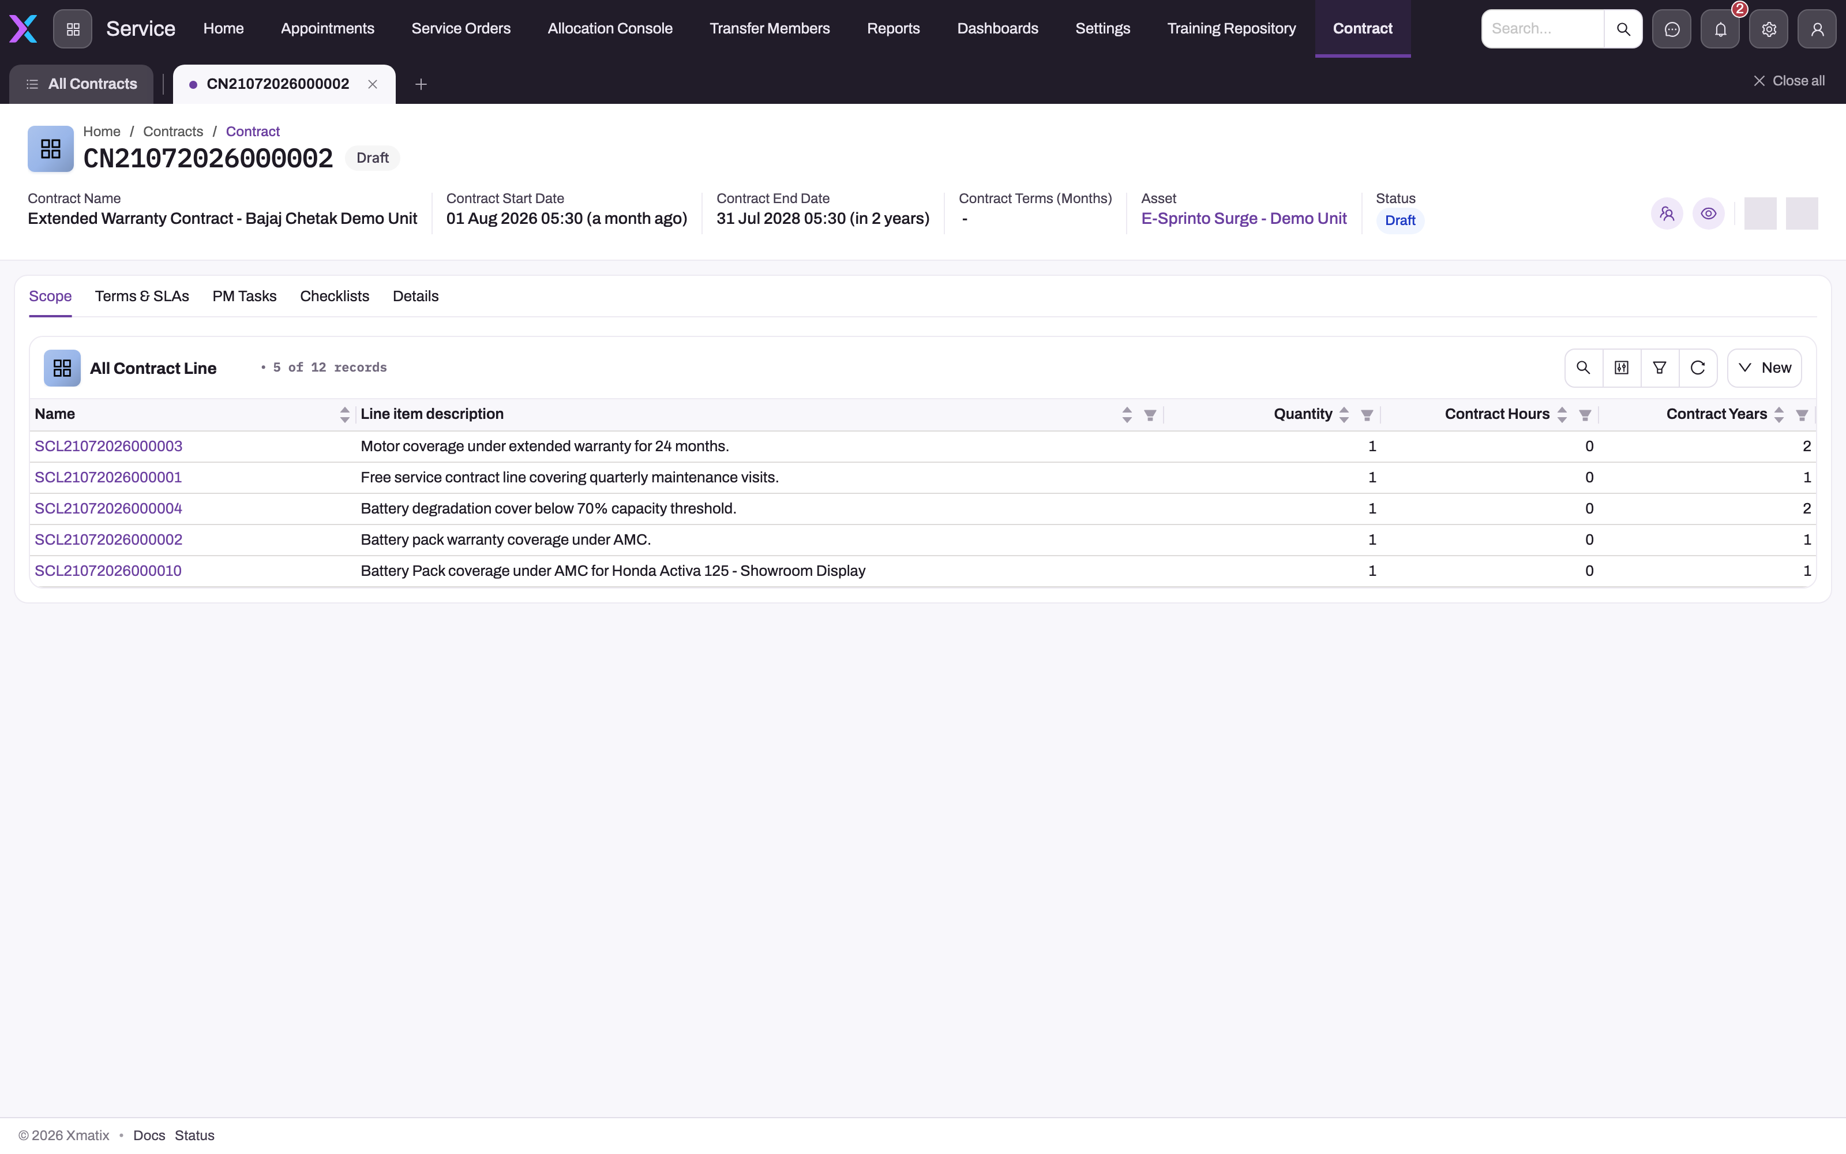Screen dimensions: 1846x1154
Task: Search contract lines magnifier icon
Action: [x=1584, y=368]
